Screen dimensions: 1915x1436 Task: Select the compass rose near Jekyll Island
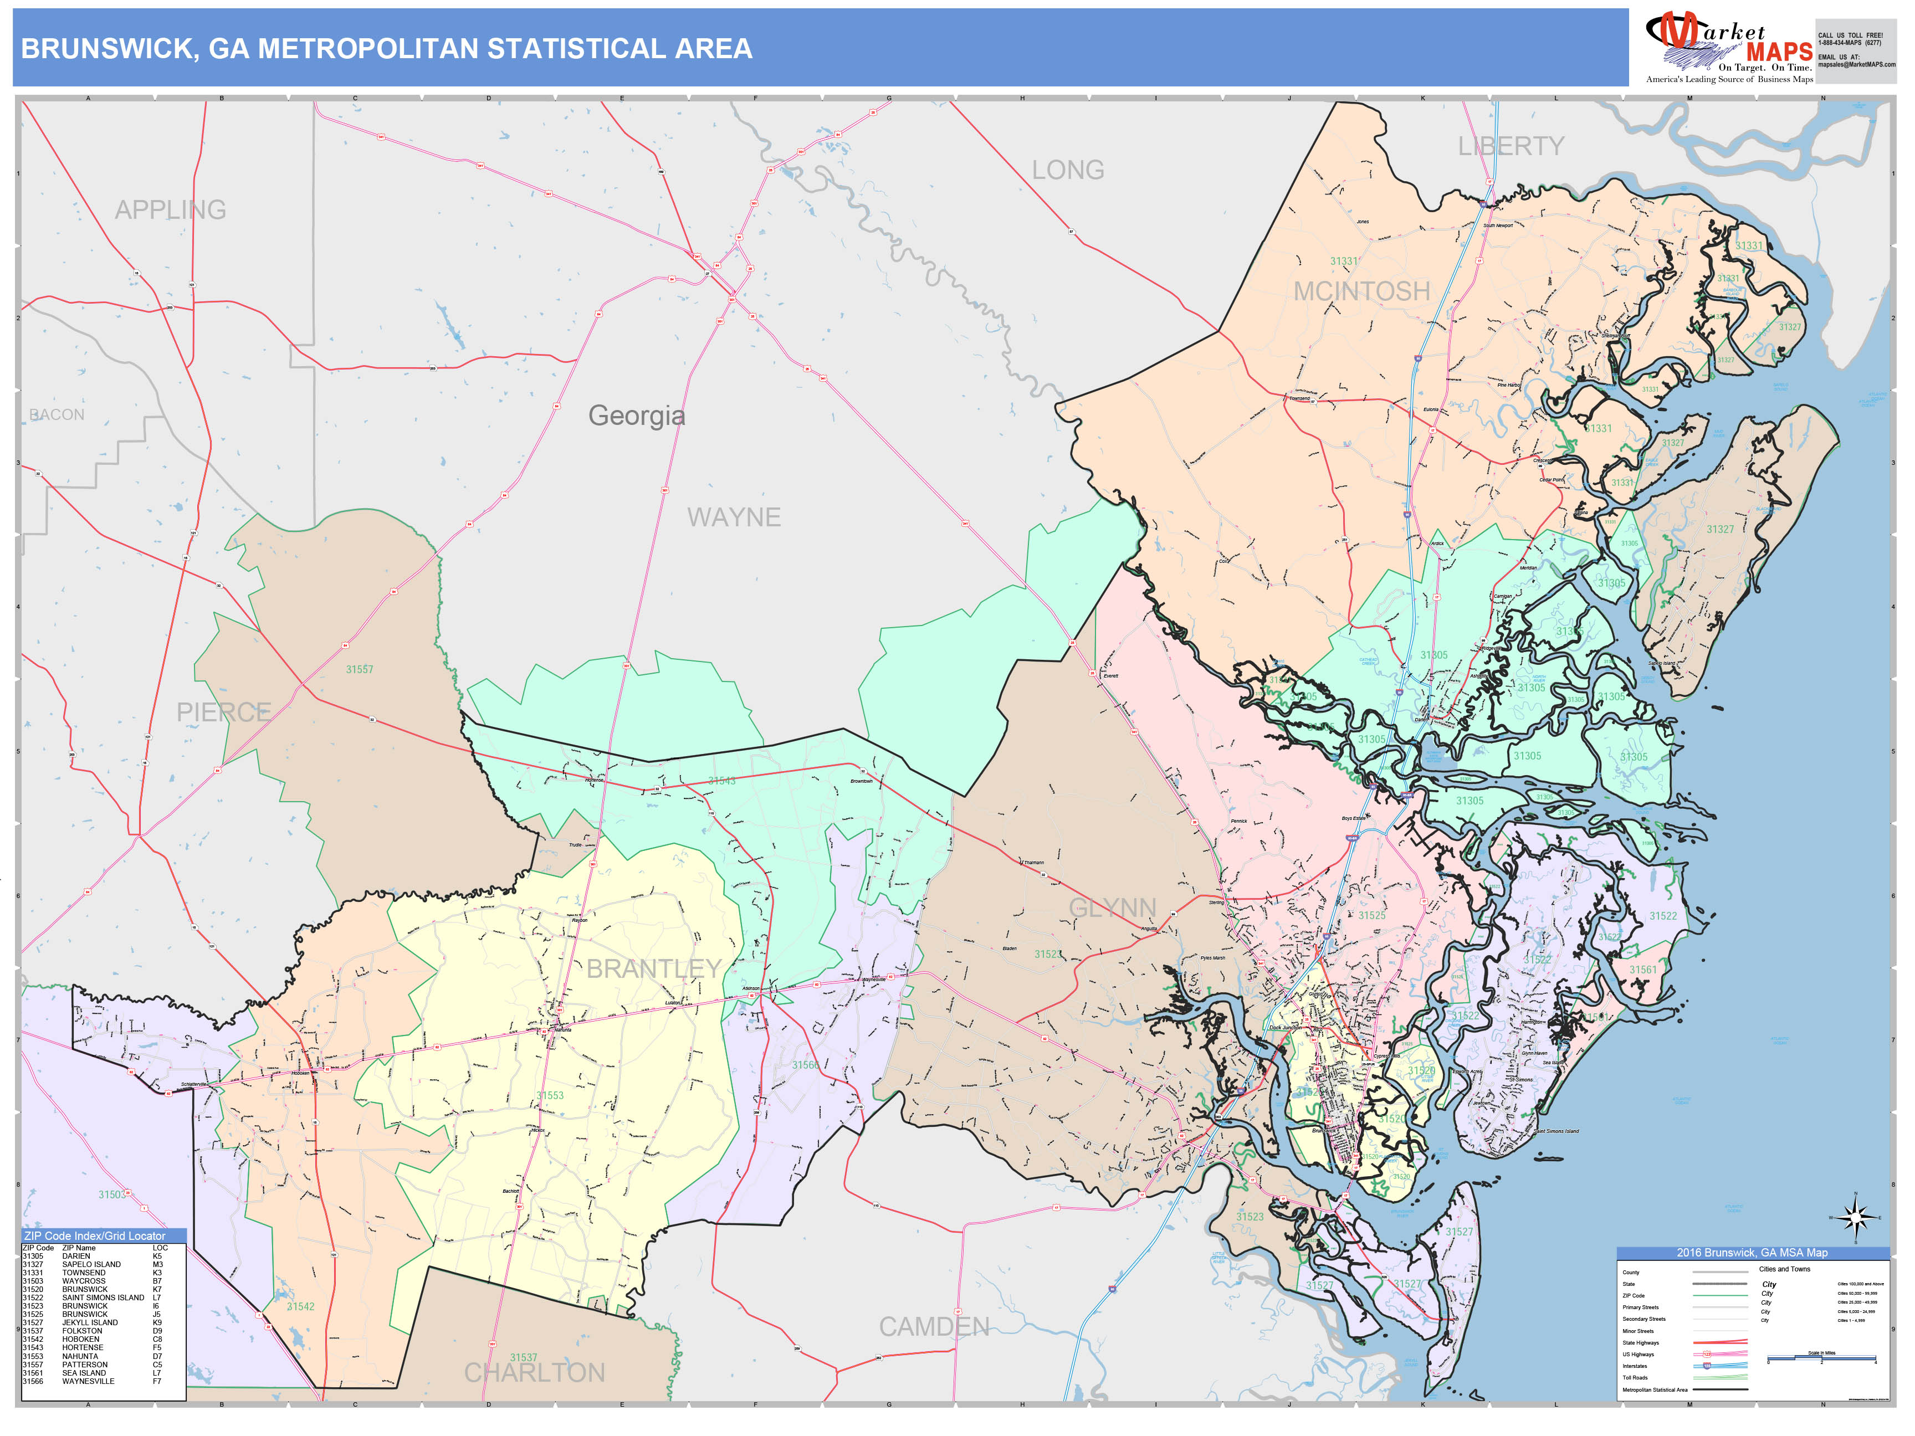pyautogui.click(x=1856, y=1219)
